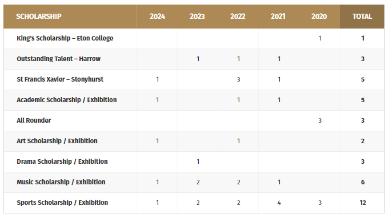Click Art Scholarship / Exhibition row label
The image size is (389, 218).
point(57,141)
